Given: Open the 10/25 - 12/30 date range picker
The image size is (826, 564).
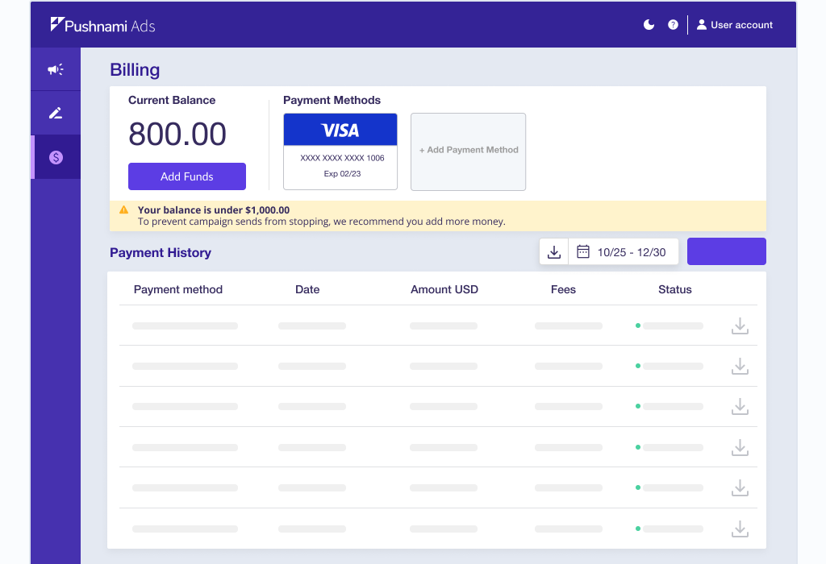Looking at the screenshot, I should [x=624, y=252].
